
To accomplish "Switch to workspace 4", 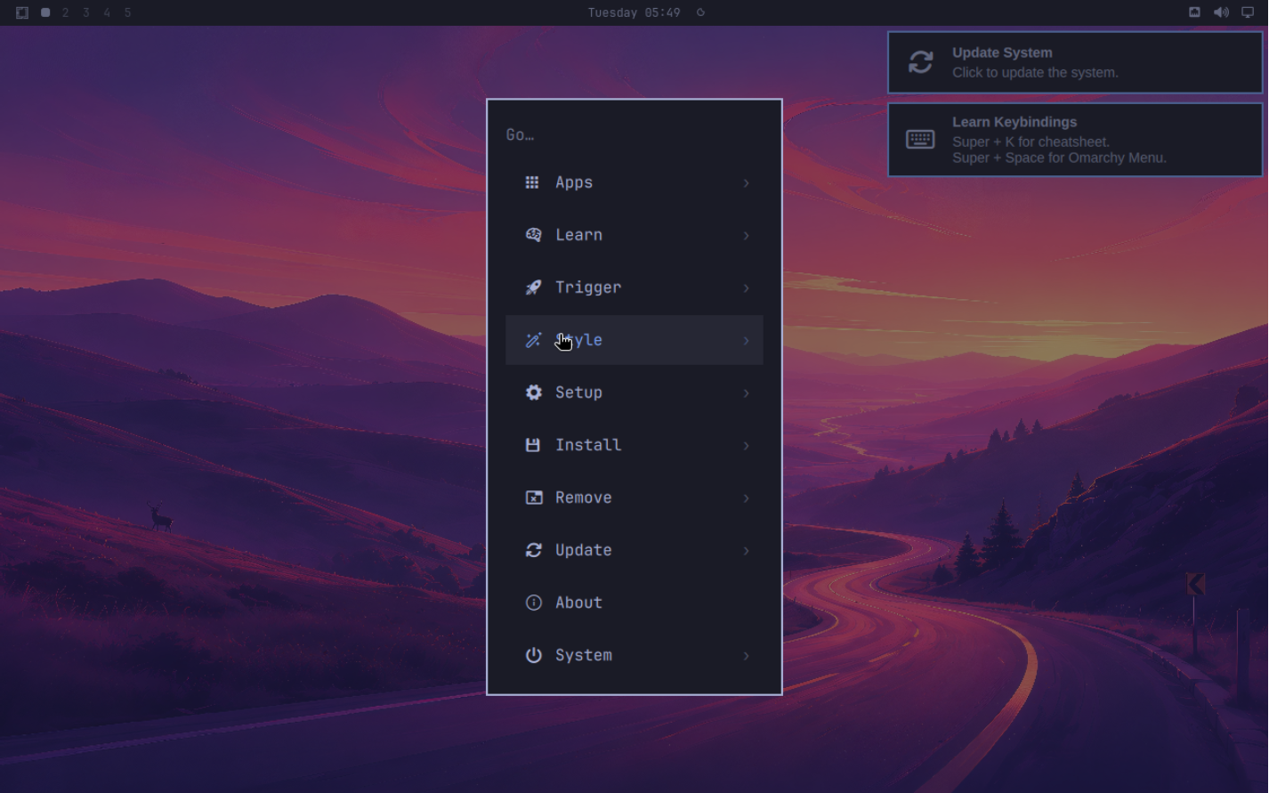I will 107,12.
